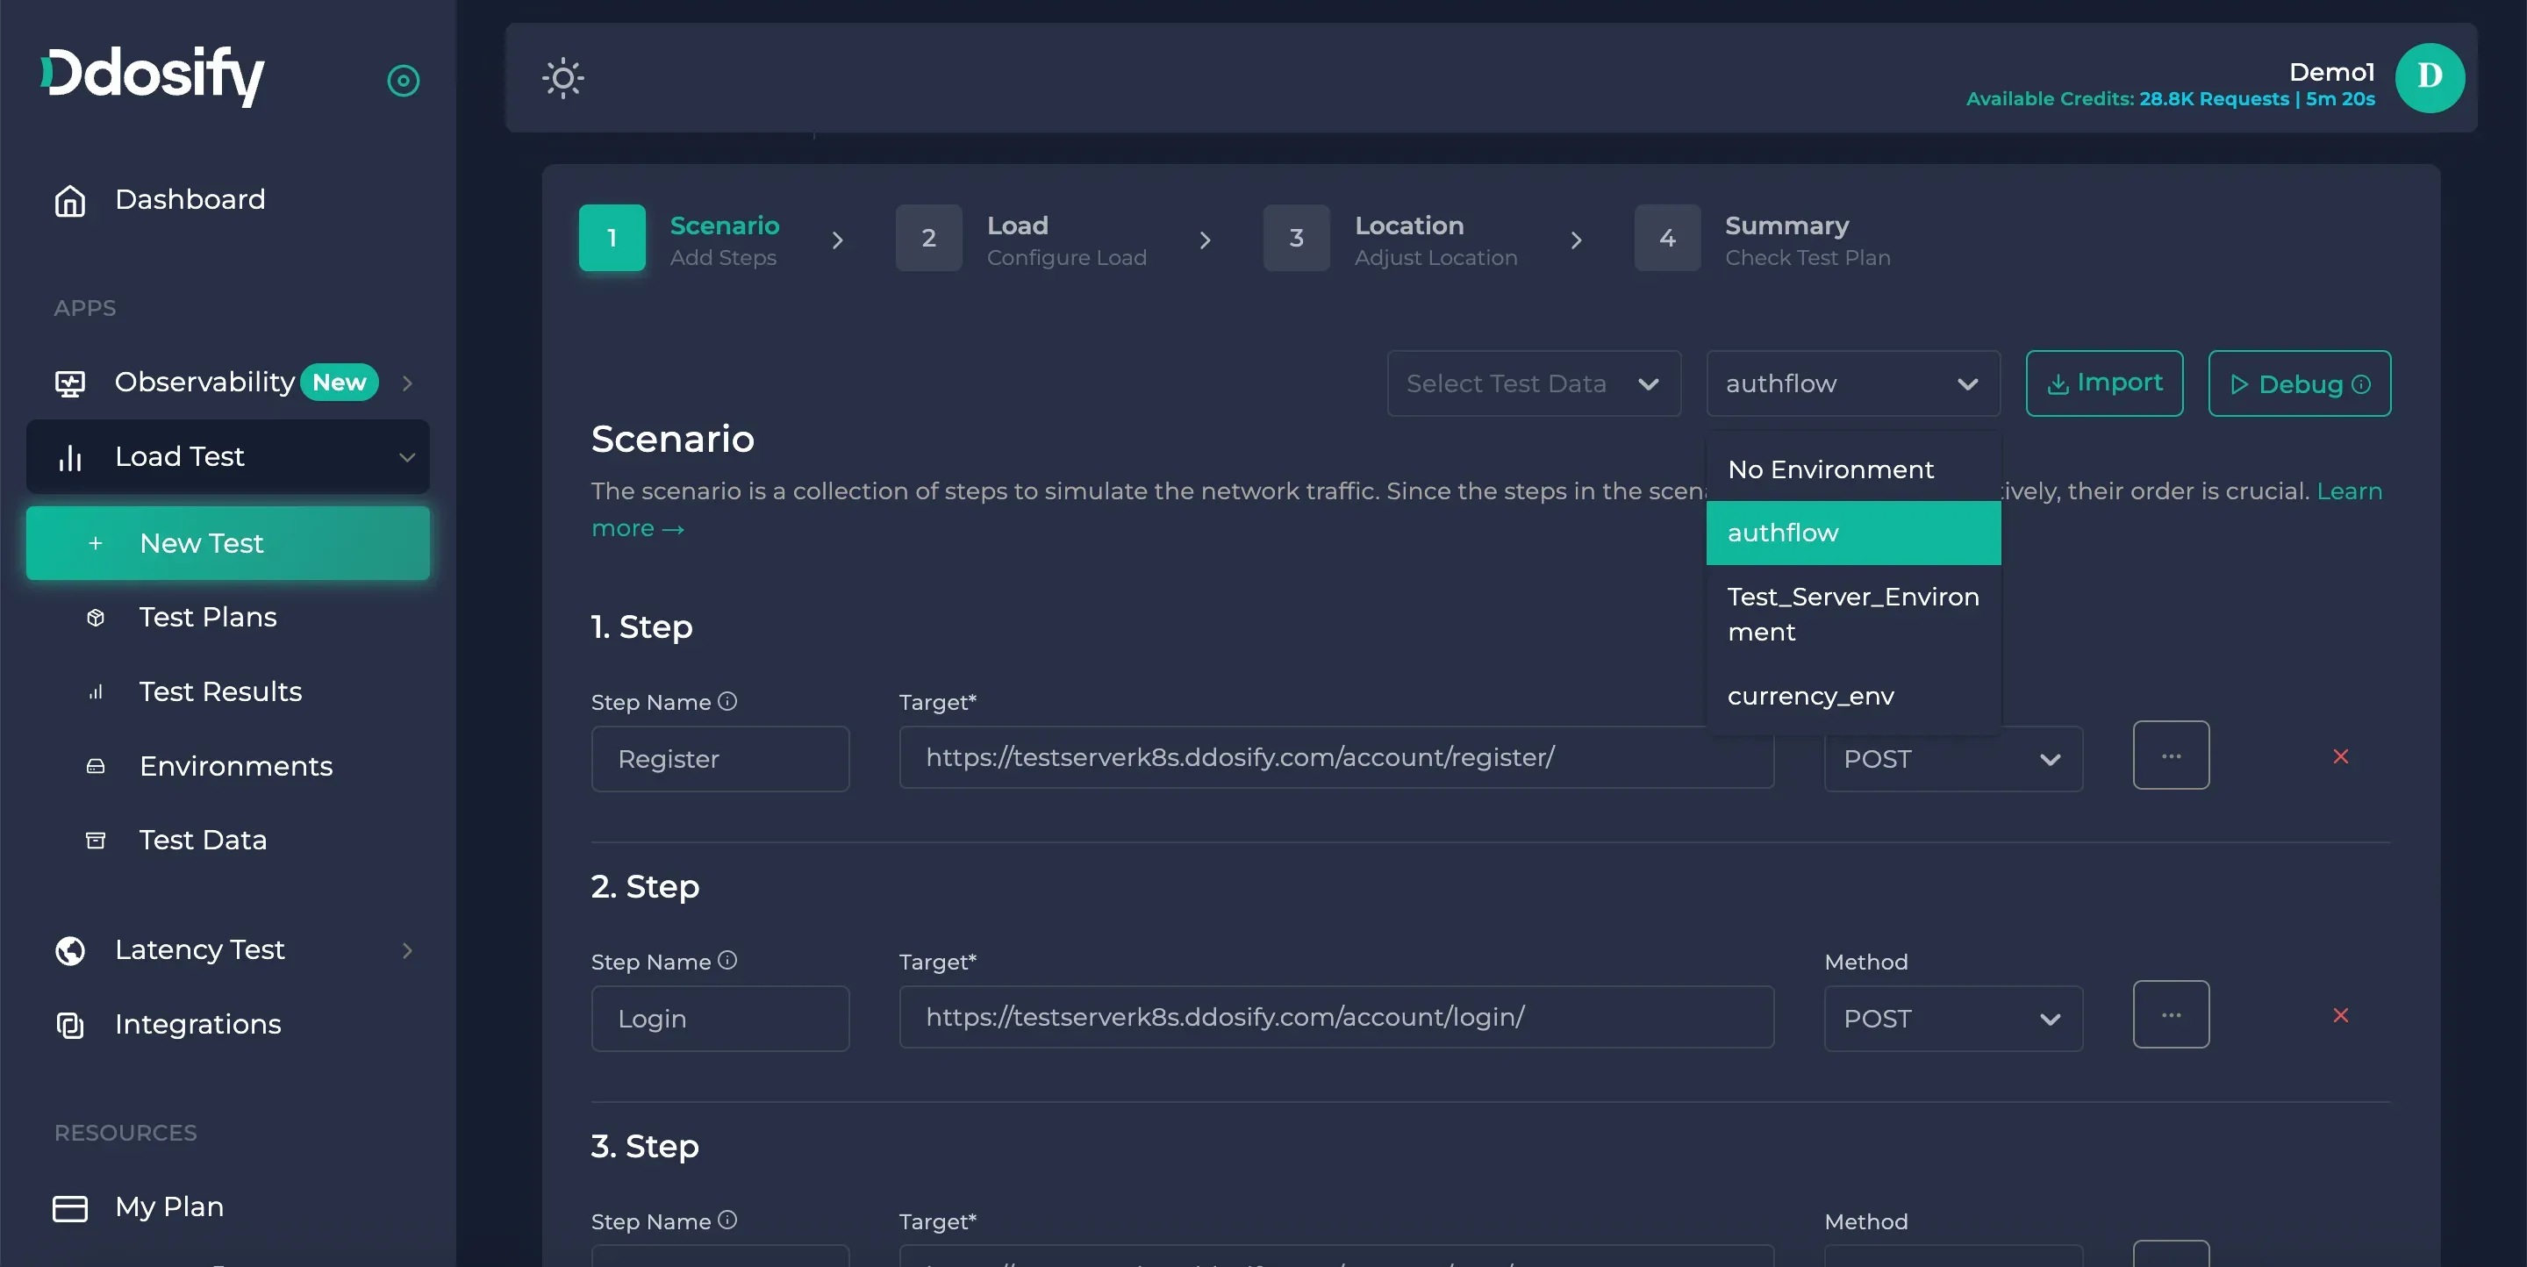The height and width of the screenshot is (1267, 2527).
Task: Click the Observability monitor icon
Action: pyautogui.click(x=69, y=383)
